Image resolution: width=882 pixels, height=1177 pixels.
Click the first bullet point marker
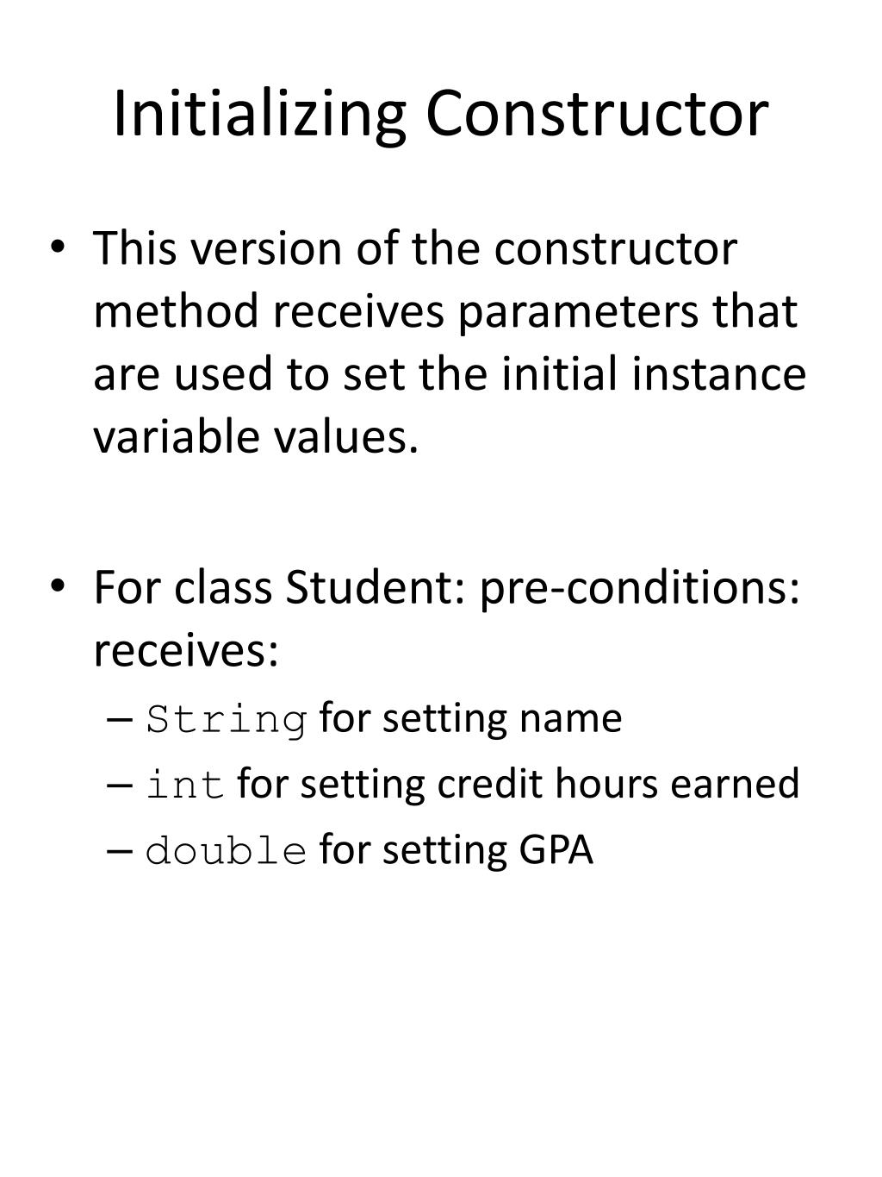[x=57, y=249]
